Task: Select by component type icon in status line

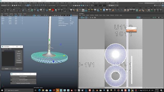Action: point(30,5)
